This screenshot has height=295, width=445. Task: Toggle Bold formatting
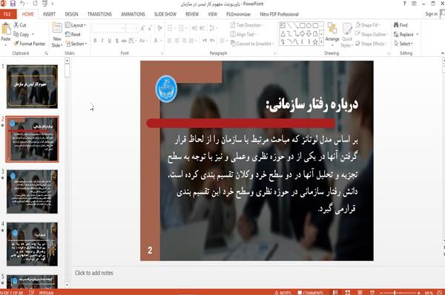(95, 41)
